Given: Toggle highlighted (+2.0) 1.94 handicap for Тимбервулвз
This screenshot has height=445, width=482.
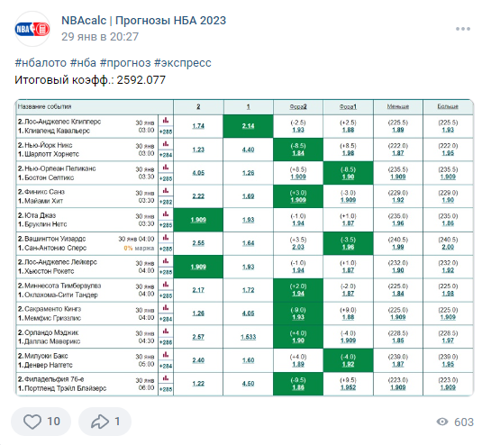Looking at the screenshot, I should [298, 290].
